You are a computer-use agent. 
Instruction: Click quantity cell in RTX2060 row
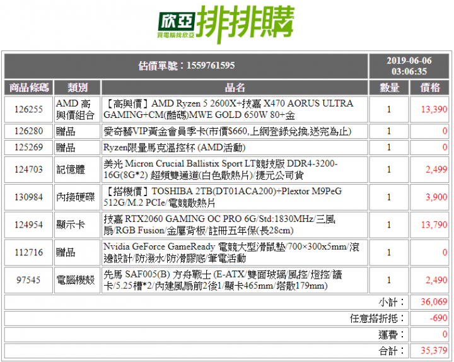point(389,225)
